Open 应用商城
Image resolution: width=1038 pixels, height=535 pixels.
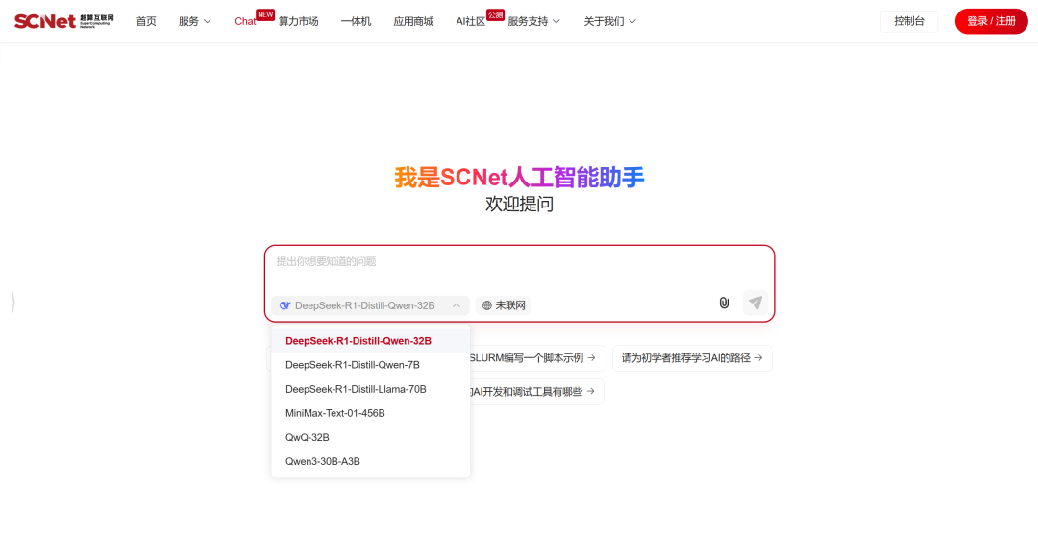pos(413,21)
